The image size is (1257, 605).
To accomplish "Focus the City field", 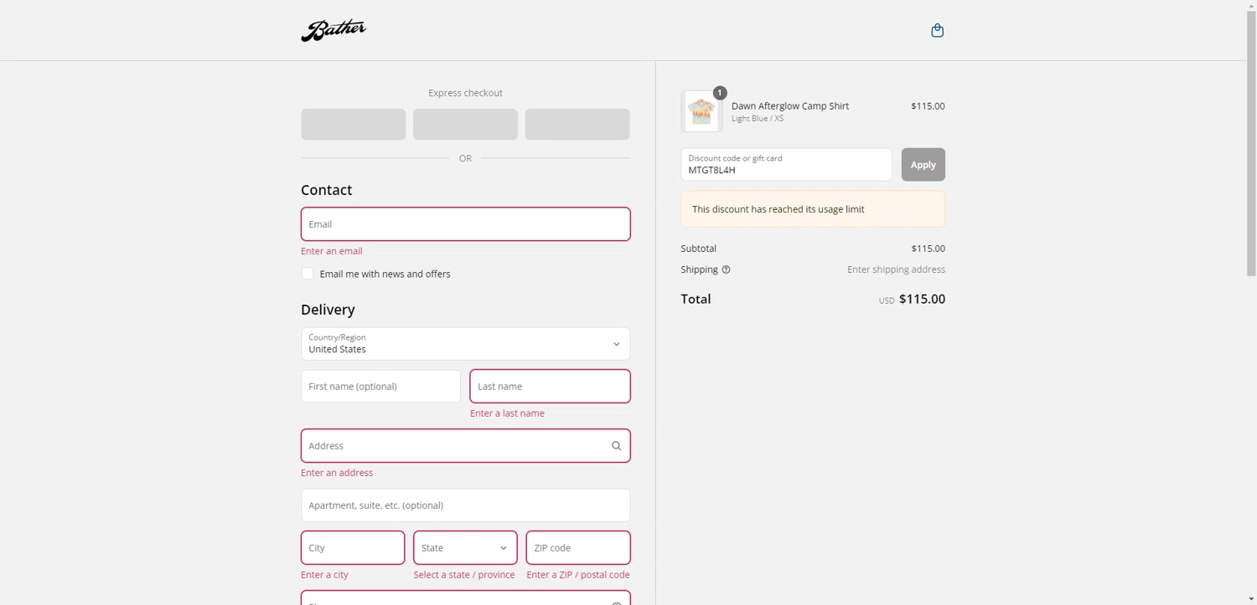I will 353,548.
